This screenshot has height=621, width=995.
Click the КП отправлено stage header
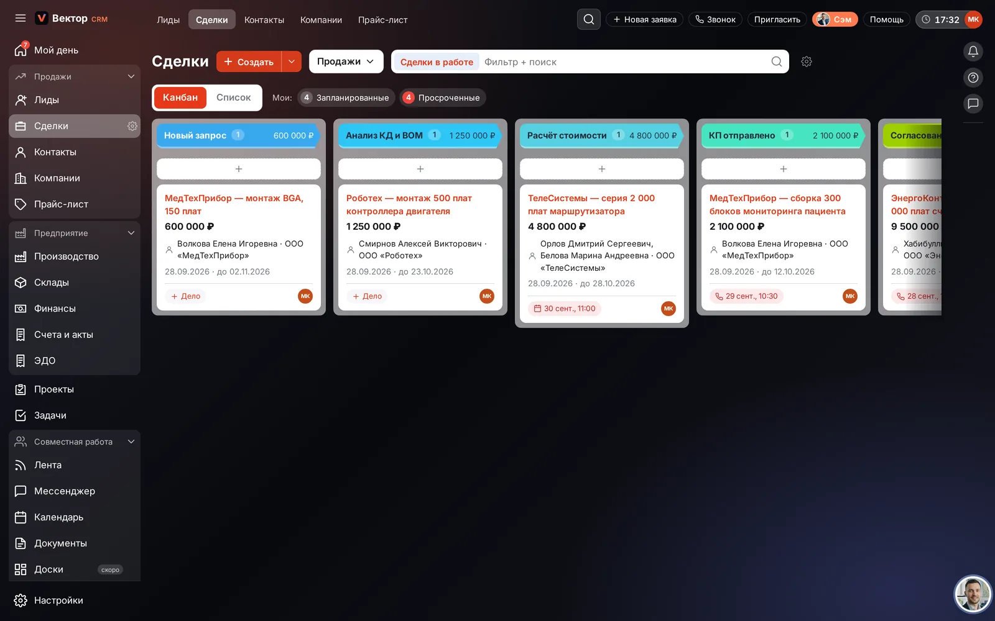[x=784, y=135]
